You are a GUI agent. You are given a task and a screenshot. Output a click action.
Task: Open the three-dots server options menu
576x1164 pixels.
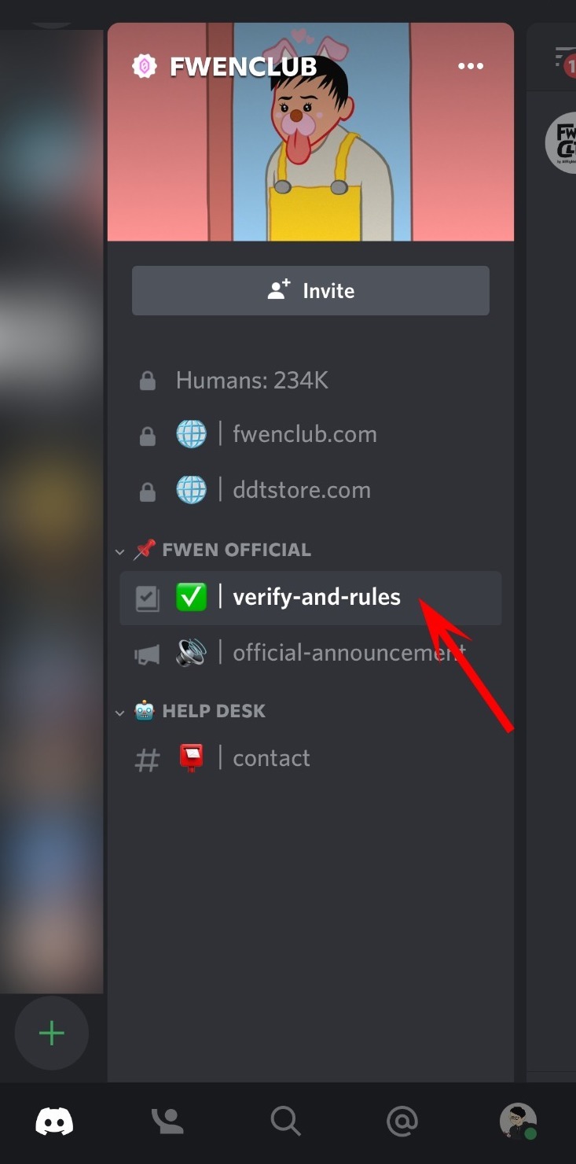click(471, 66)
